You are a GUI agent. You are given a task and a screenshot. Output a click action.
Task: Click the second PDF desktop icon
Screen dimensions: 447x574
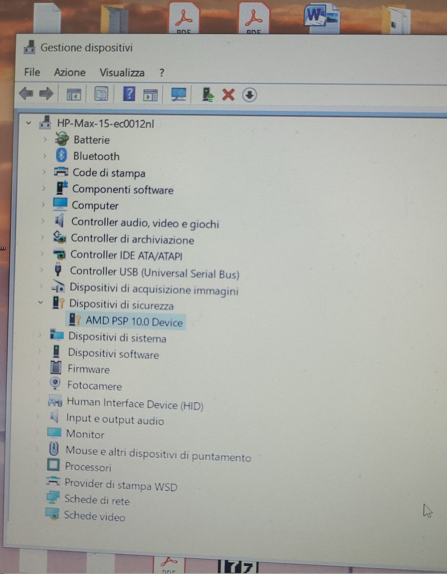click(x=254, y=18)
